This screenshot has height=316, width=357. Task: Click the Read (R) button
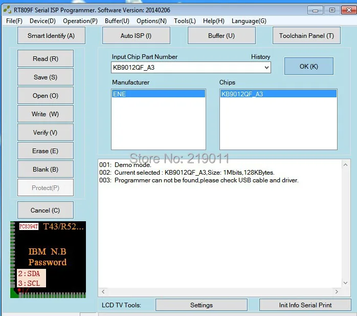[x=46, y=58]
